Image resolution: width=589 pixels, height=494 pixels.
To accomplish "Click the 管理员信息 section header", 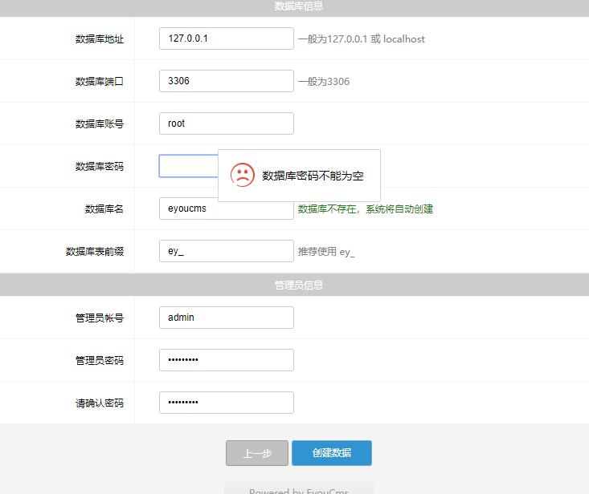I will coord(294,285).
